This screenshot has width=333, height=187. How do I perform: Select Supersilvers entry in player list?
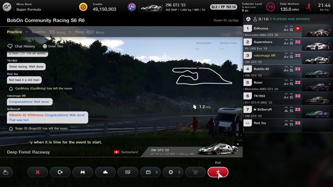(288, 44)
